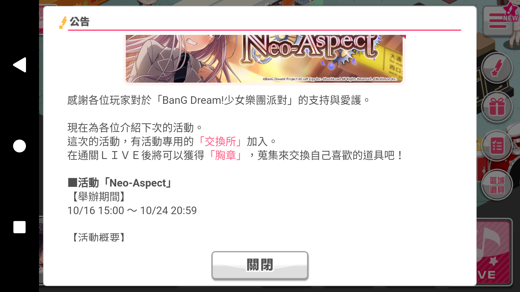Tap the Neo-Aspect event banner image
Viewport: 520px width, 292px height.
[264, 59]
